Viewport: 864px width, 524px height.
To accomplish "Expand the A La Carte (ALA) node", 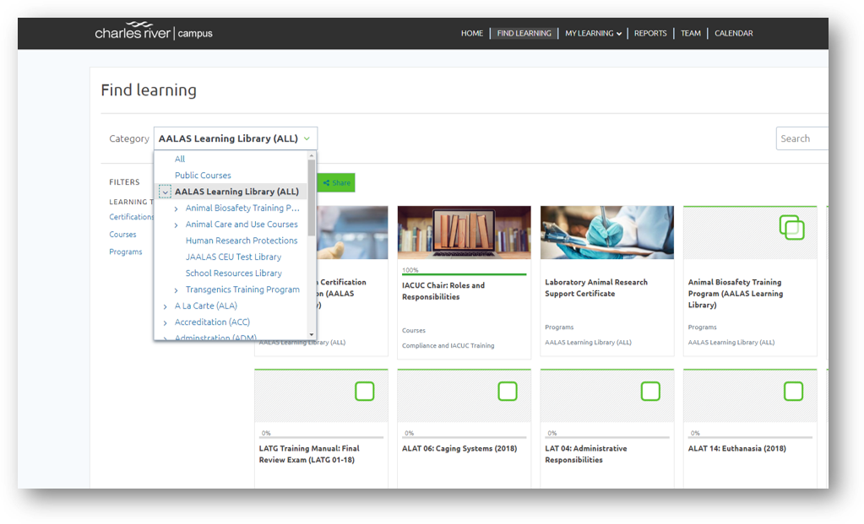I will (x=165, y=306).
